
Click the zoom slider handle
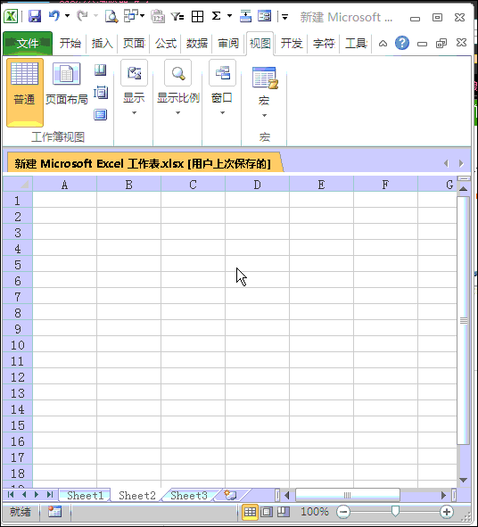395,512
